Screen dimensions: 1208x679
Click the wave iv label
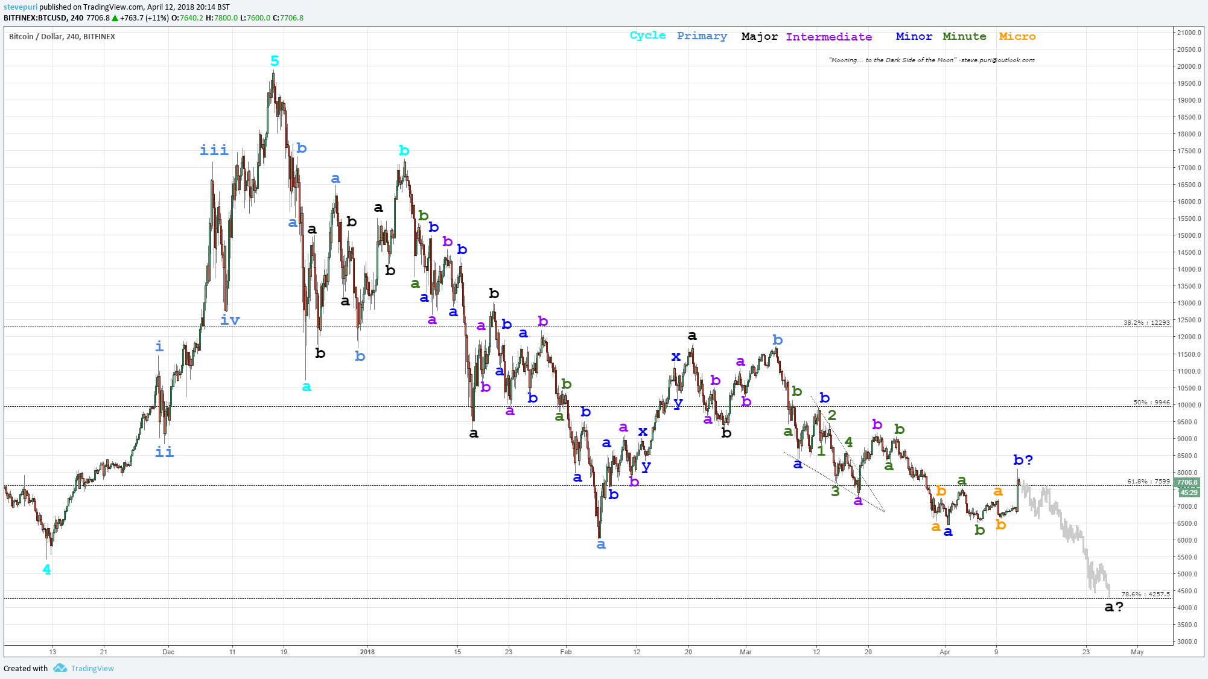coord(230,320)
